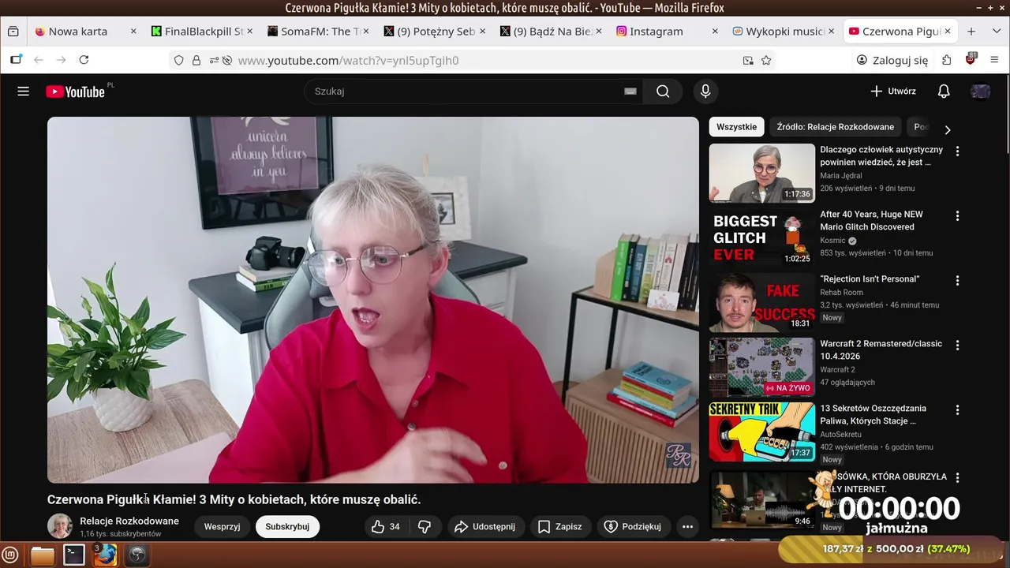The image size is (1010, 568).
Task: Click the search magnifier button
Action: tap(663, 92)
